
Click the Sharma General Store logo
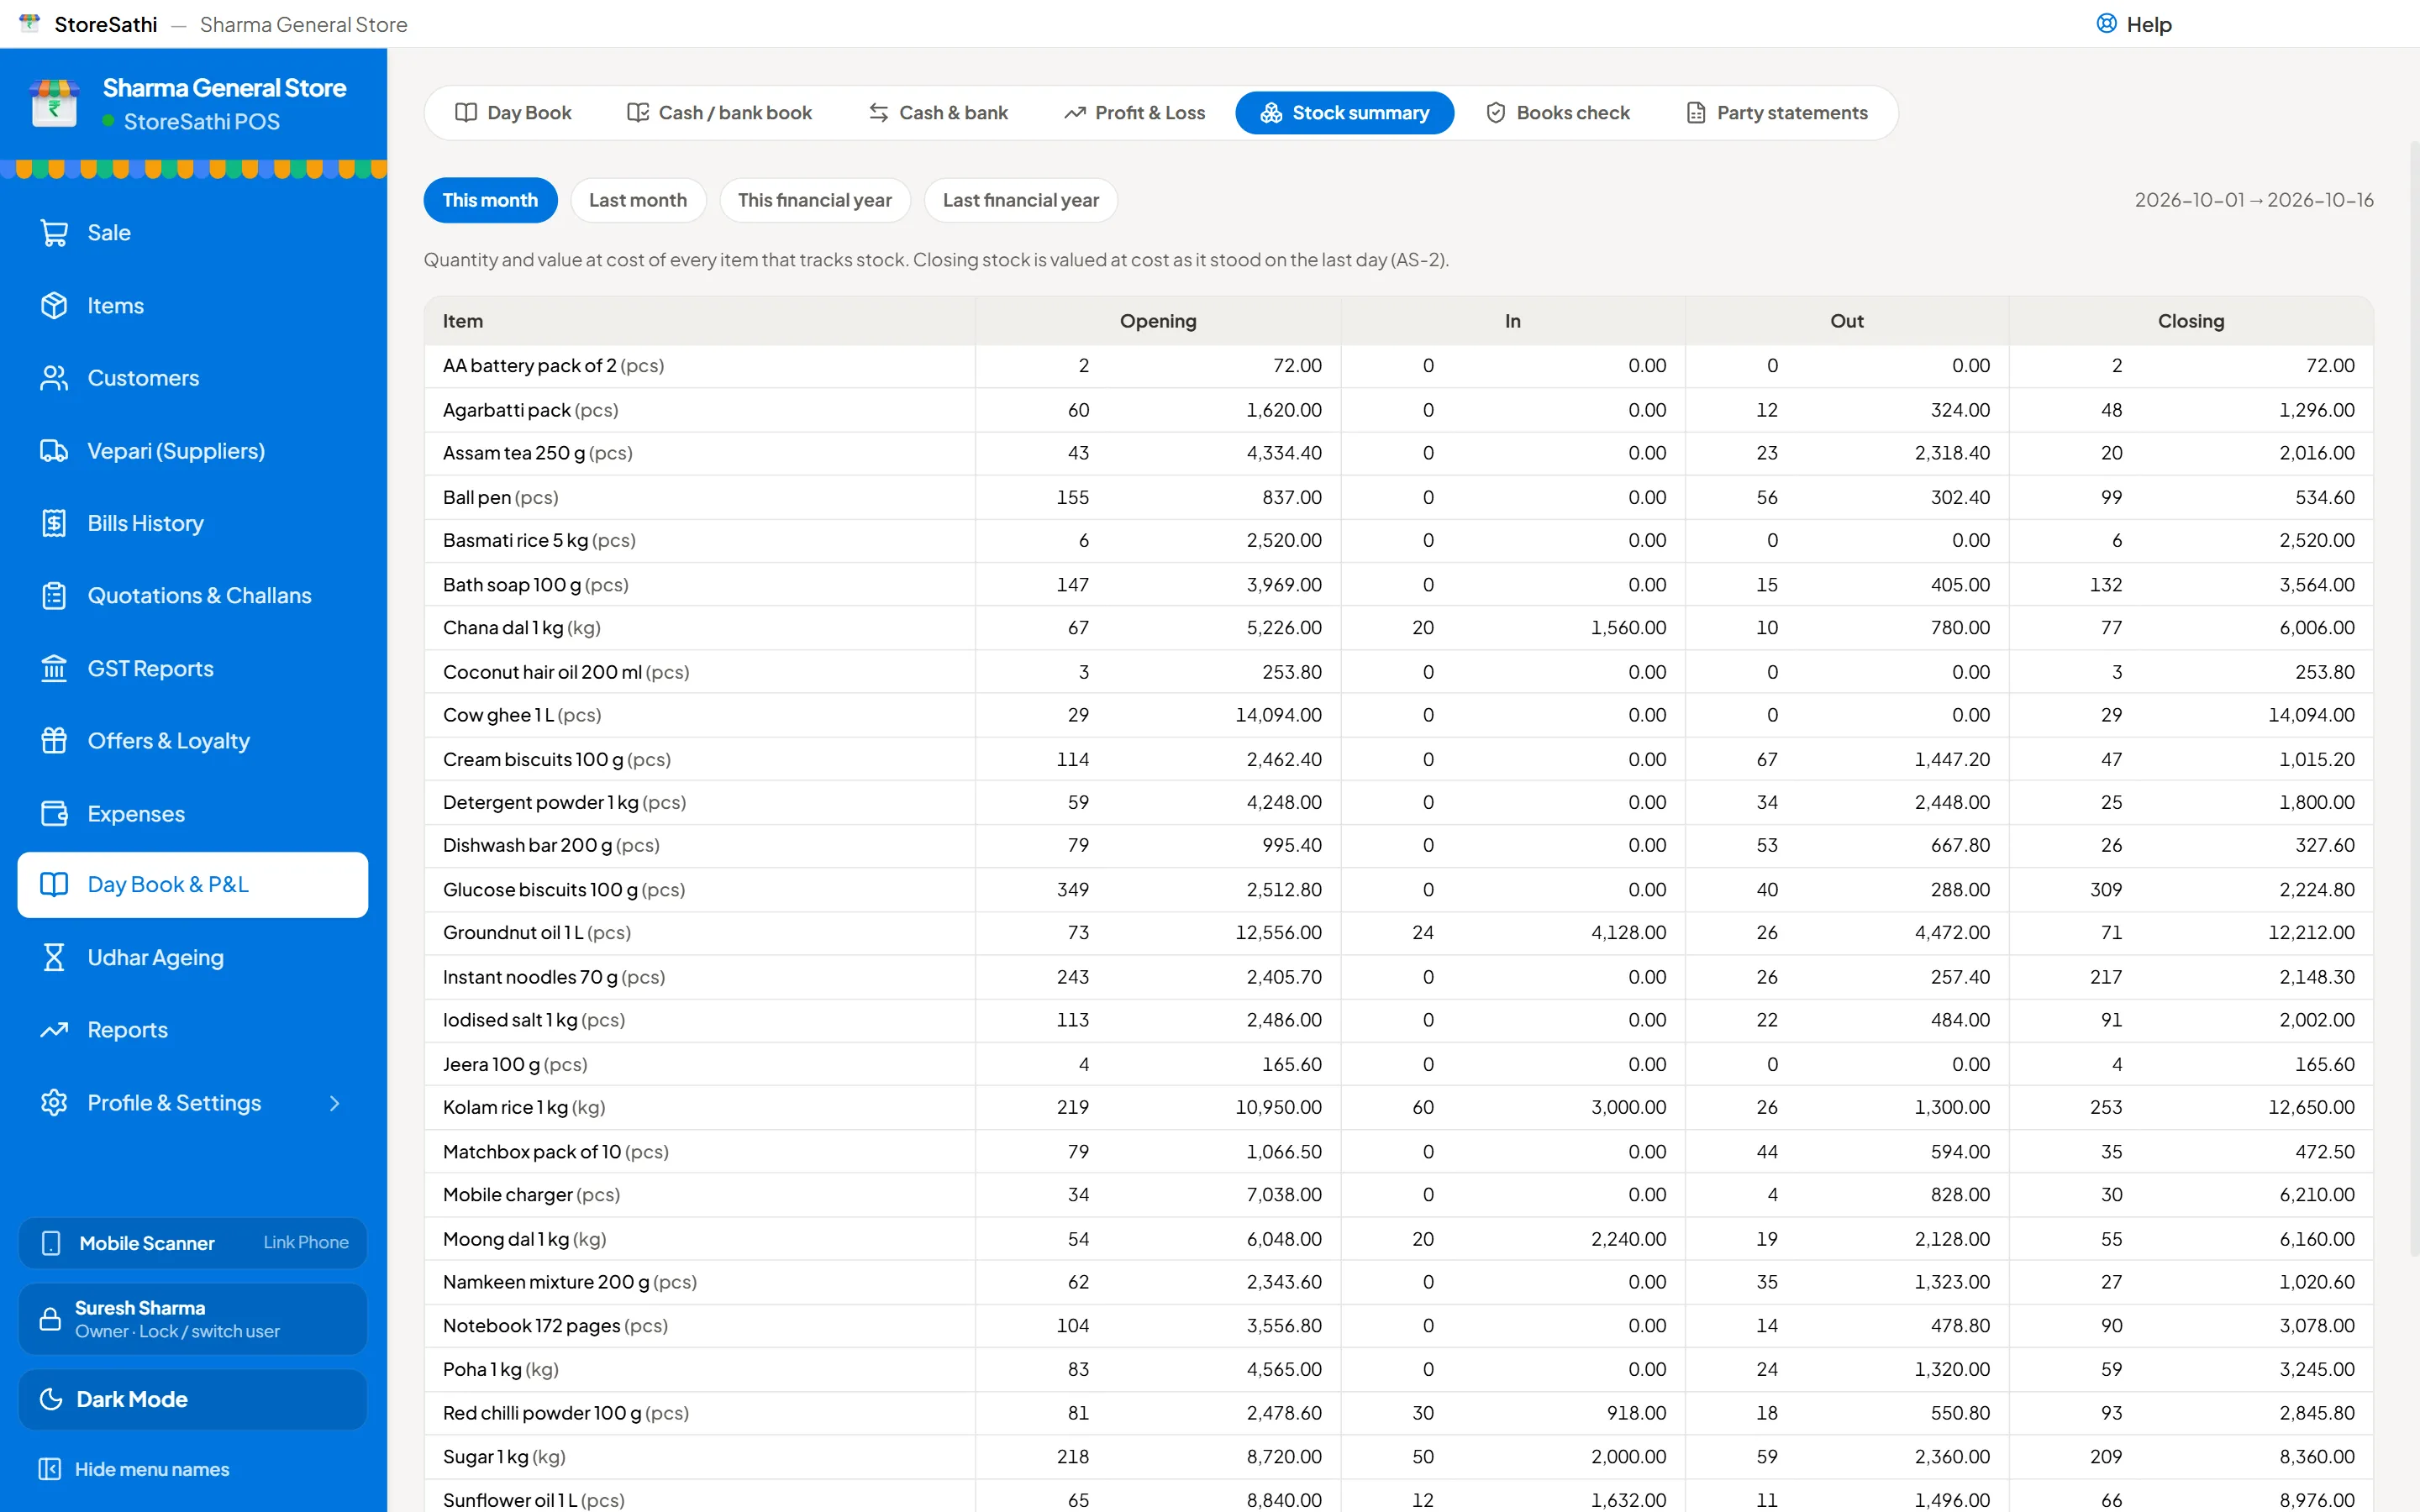(54, 103)
